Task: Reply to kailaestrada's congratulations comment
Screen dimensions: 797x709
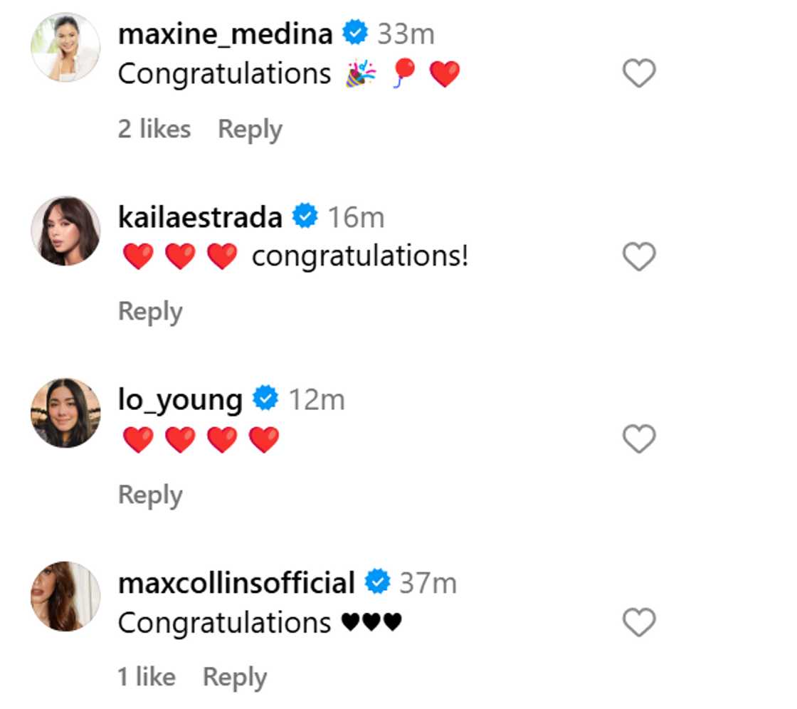Action: click(150, 312)
